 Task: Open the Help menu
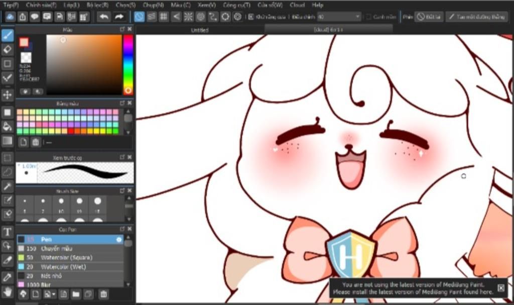click(x=317, y=5)
